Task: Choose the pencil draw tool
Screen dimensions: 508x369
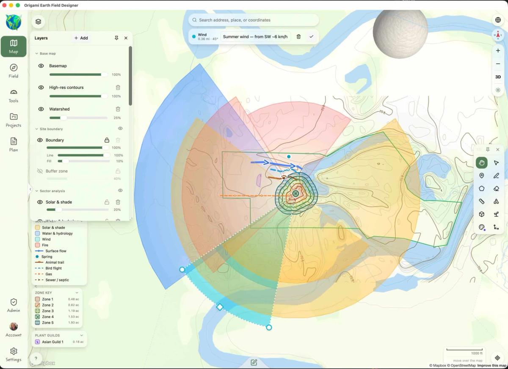Action: [x=496, y=176]
